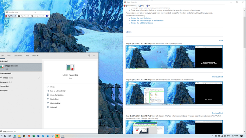
Task: Click the Photos (3+) results category
Action: (x=4, y=86)
